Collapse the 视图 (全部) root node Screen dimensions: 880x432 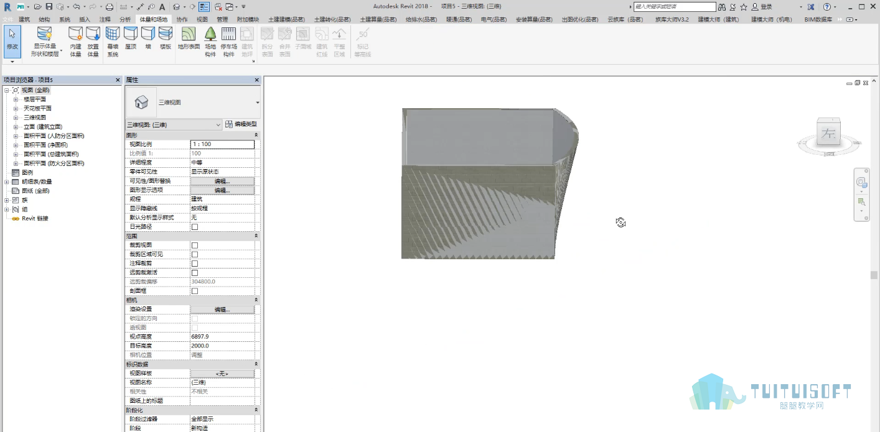click(x=7, y=90)
